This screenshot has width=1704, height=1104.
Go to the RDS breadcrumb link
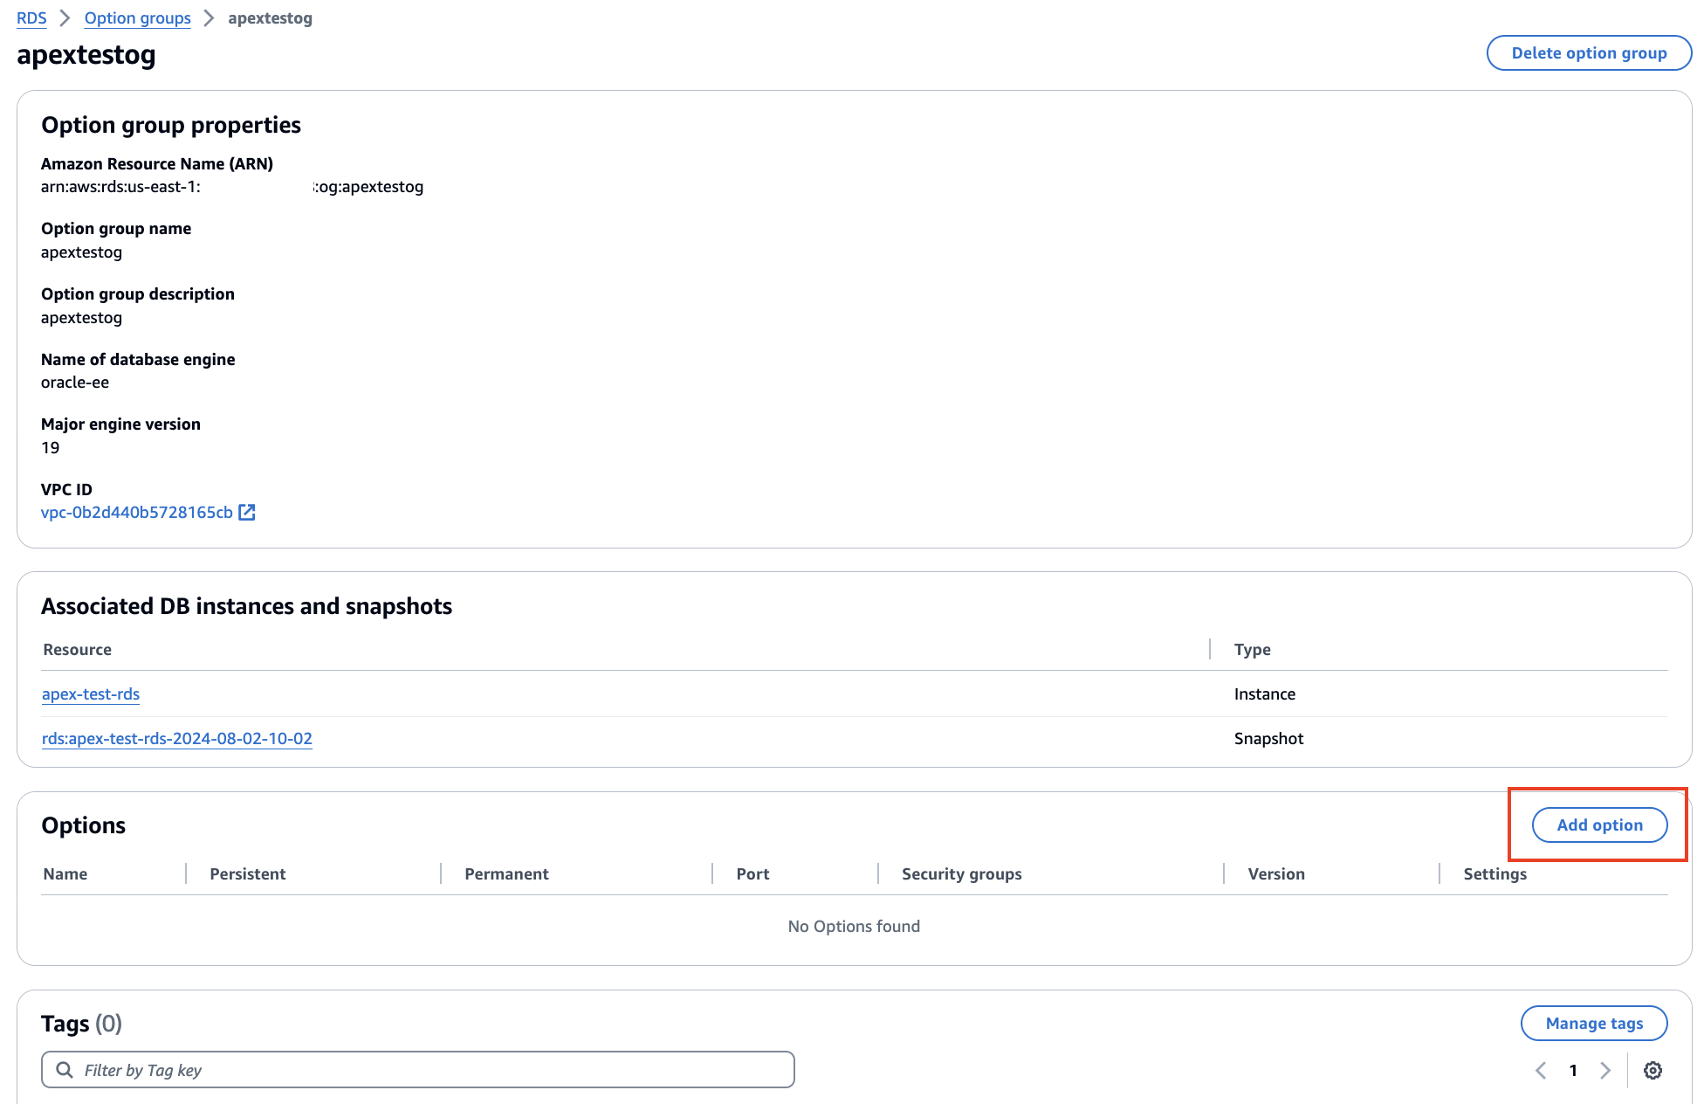tap(31, 18)
